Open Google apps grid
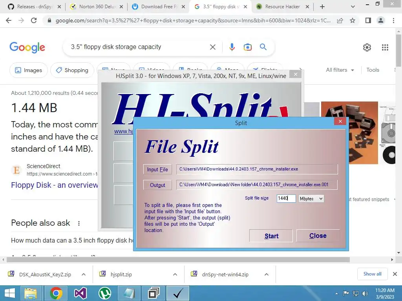This screenshot has width=402, height=301. pyautogui.click(x=385, y=47)
